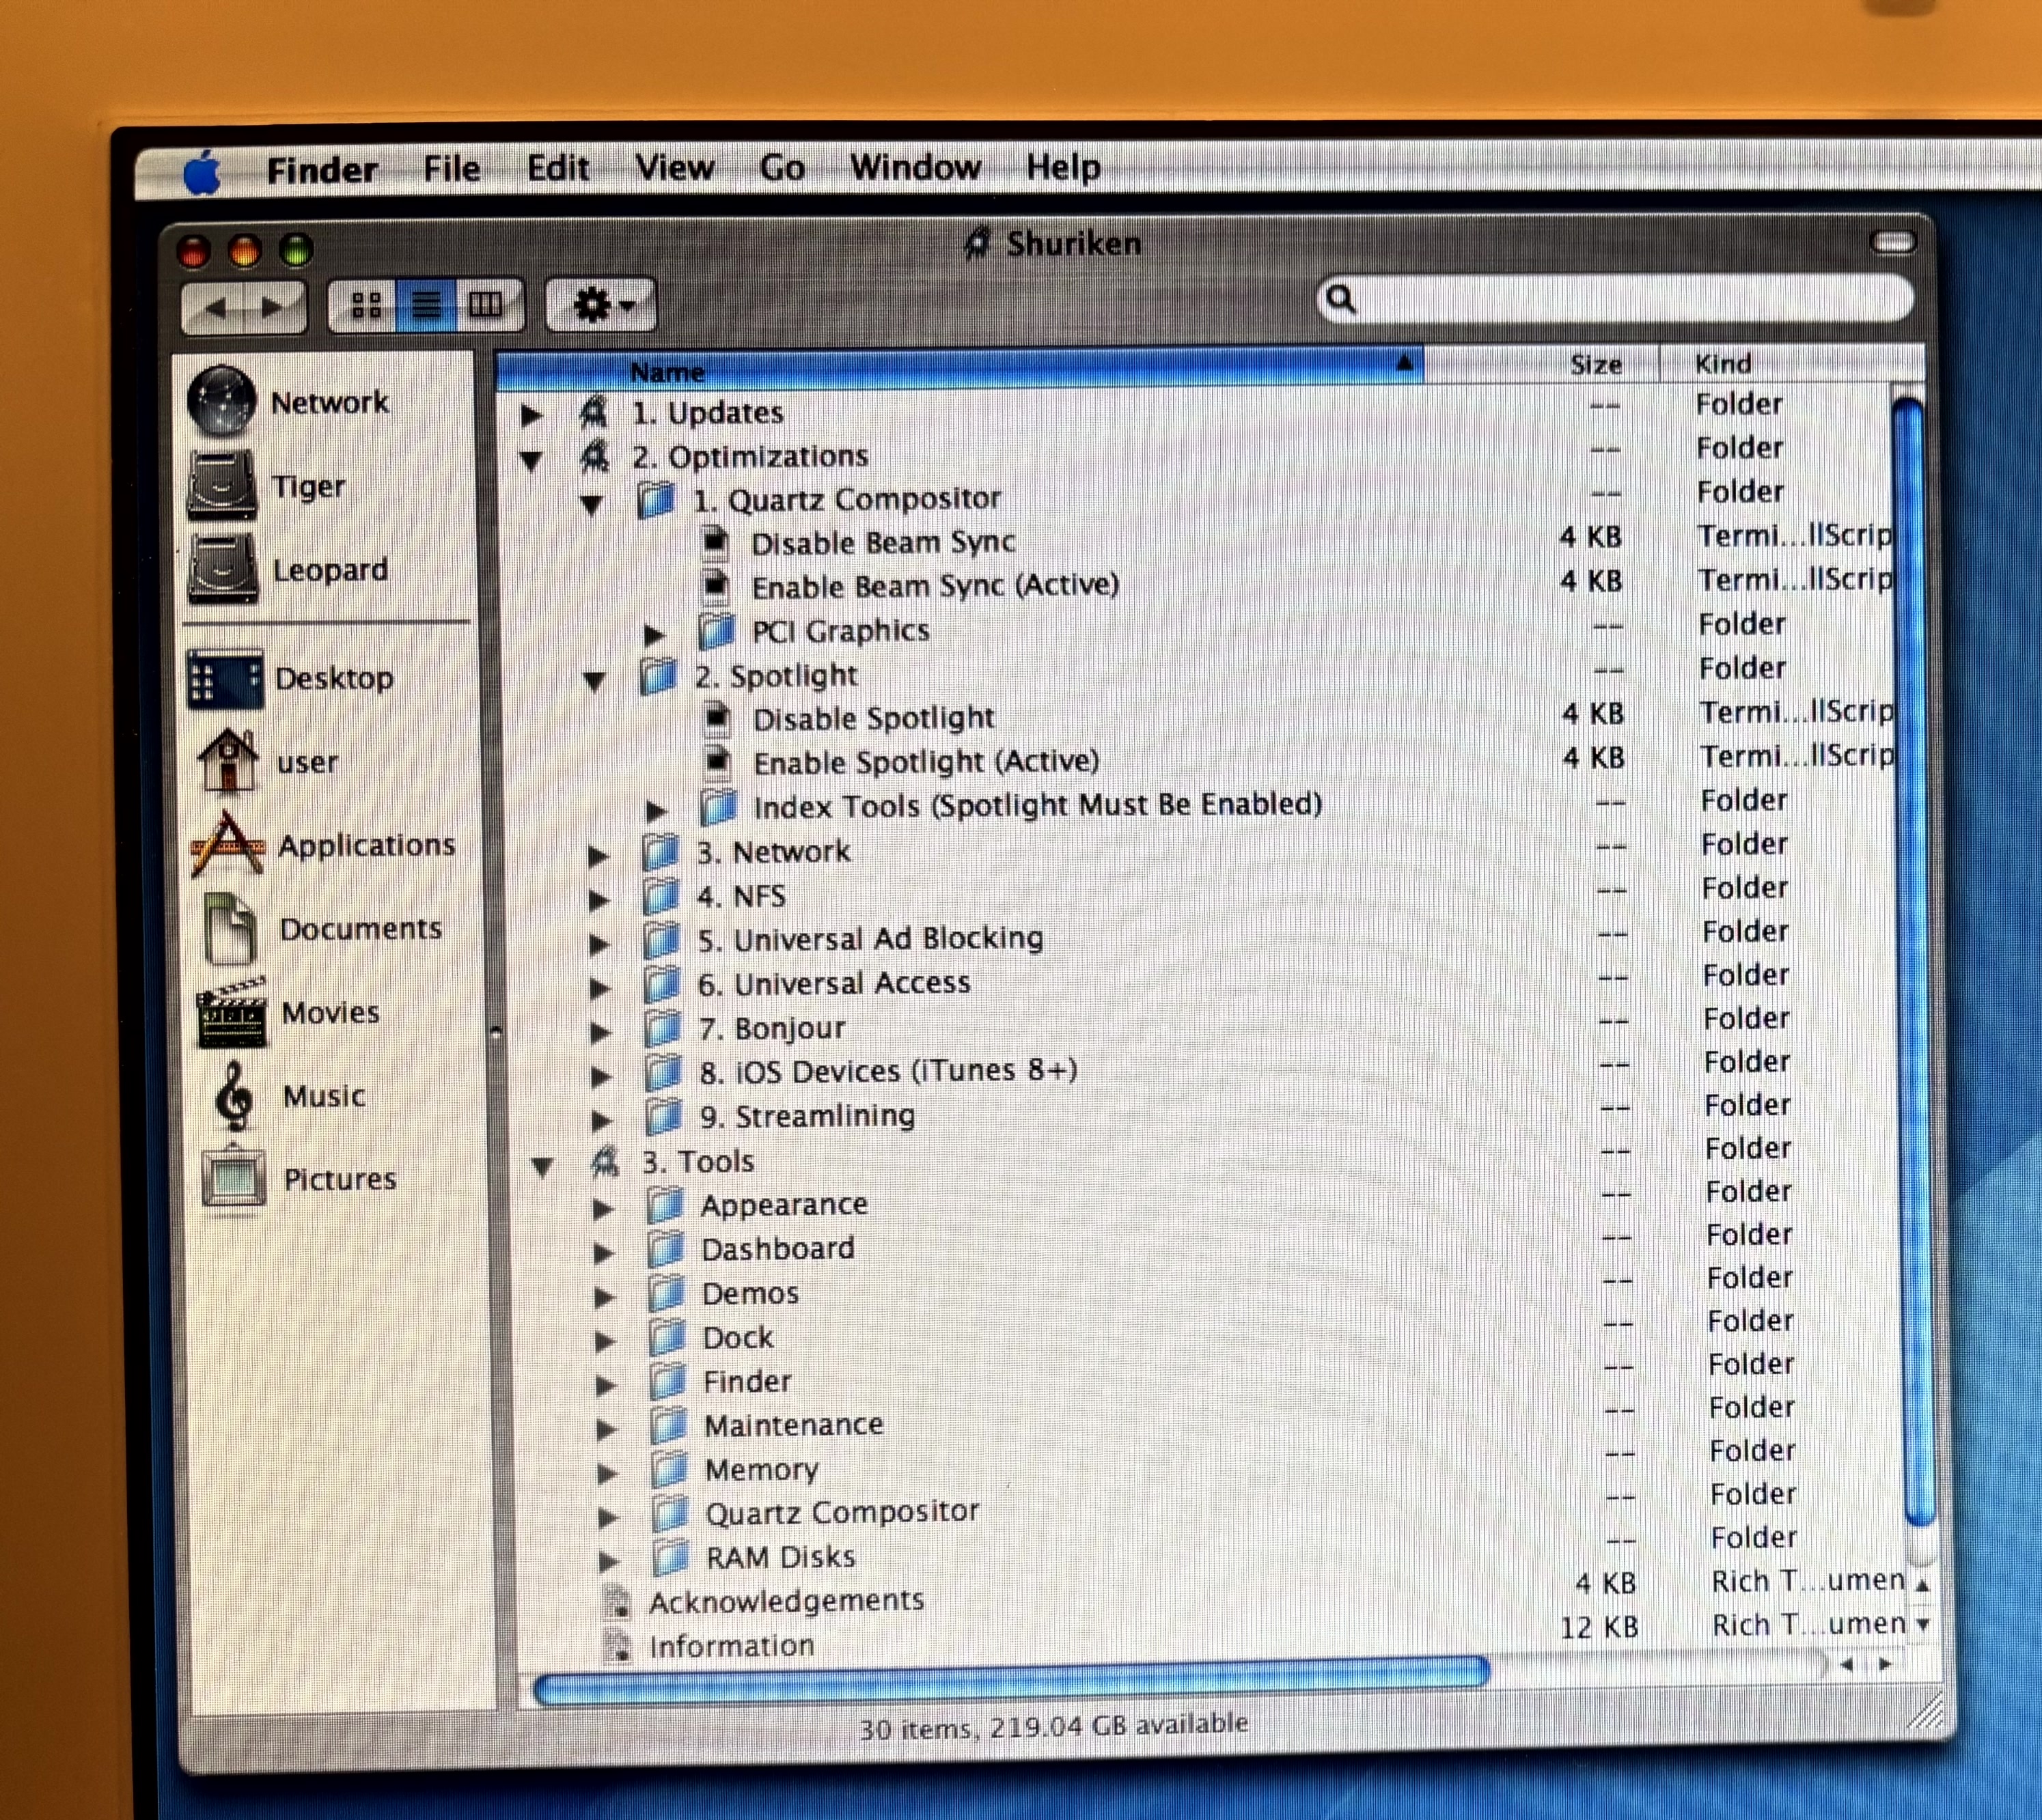This screenshot has width=2042, height=1820.
Task: Click the Finder search field
Action: click(1620, 299)
